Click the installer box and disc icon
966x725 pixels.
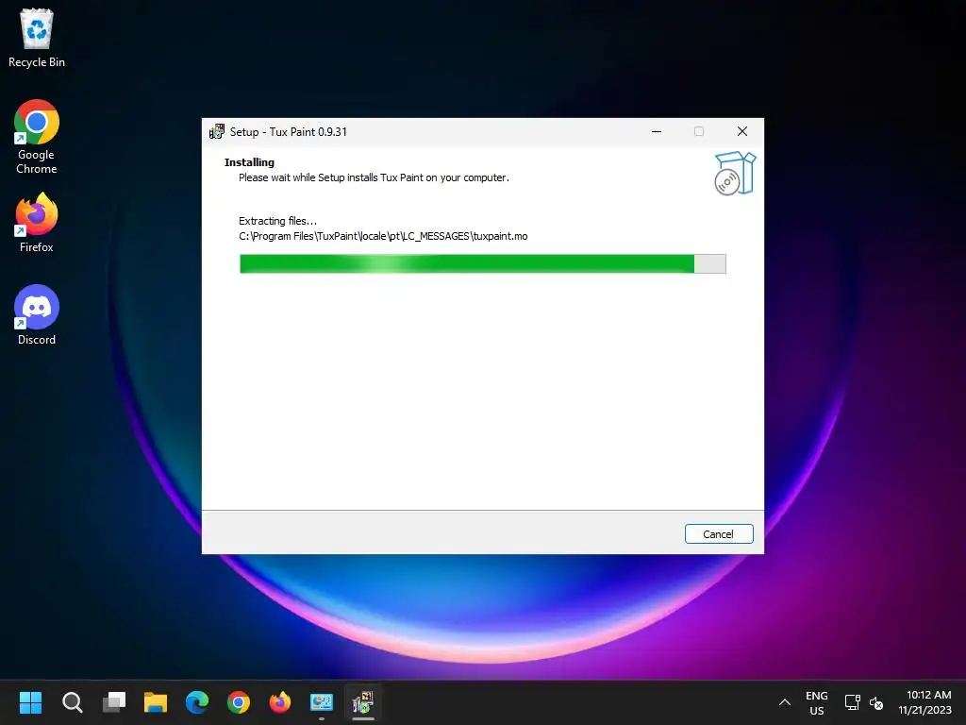[x=734, y=174]
